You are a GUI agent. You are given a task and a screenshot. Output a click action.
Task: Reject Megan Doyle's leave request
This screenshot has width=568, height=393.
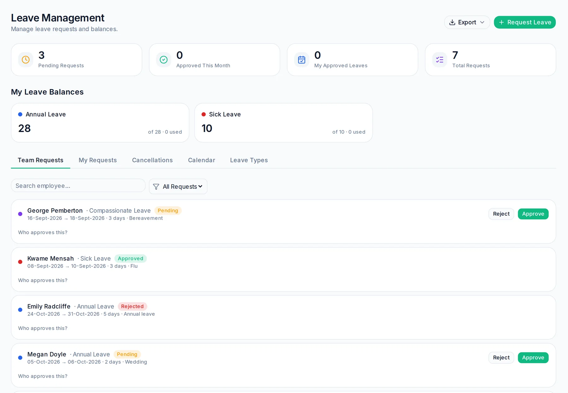point(501,358)
